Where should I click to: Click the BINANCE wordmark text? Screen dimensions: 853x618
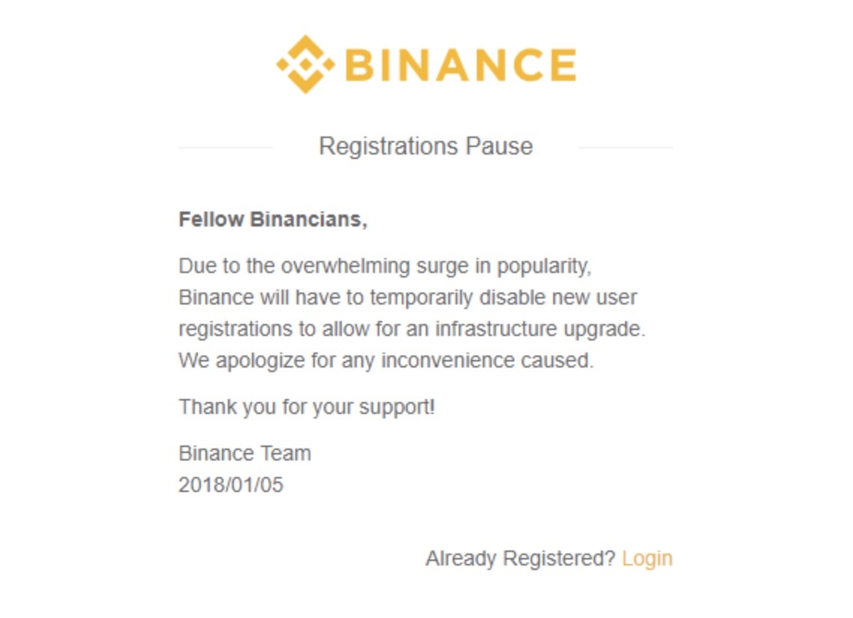coord(460,65)
